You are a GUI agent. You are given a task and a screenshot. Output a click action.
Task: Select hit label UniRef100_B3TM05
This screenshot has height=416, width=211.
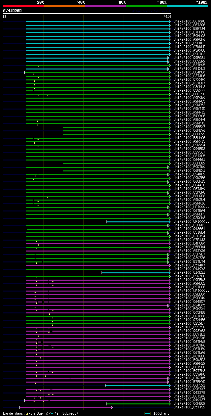tap(189, 65)
